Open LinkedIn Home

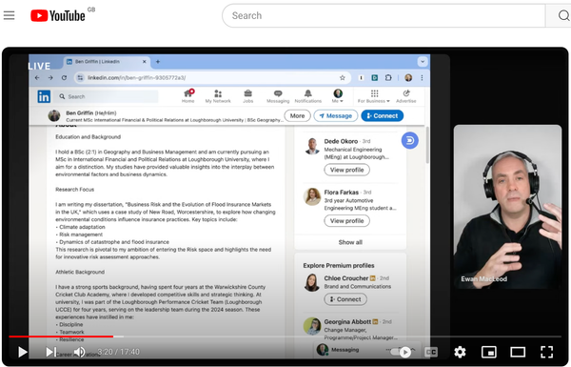pos(187,96)
